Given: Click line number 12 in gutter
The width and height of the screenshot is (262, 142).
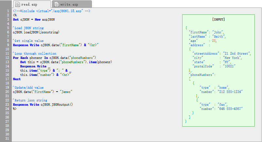Looking at the screenshot, I should tap(7, 58).
